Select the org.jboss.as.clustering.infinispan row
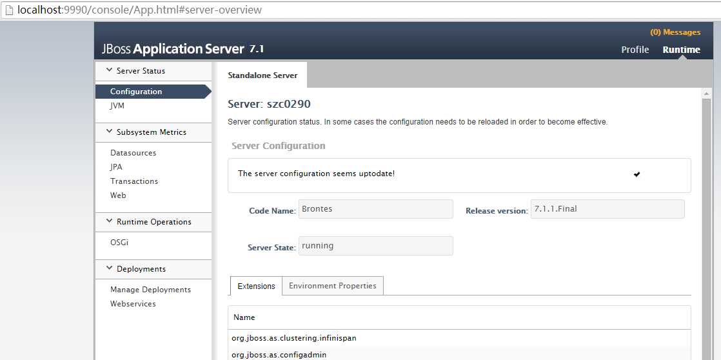 tap(459, 338)
